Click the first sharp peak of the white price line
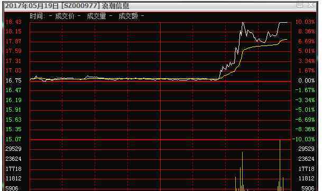This screenshot has height=191, width=322. 243,23
